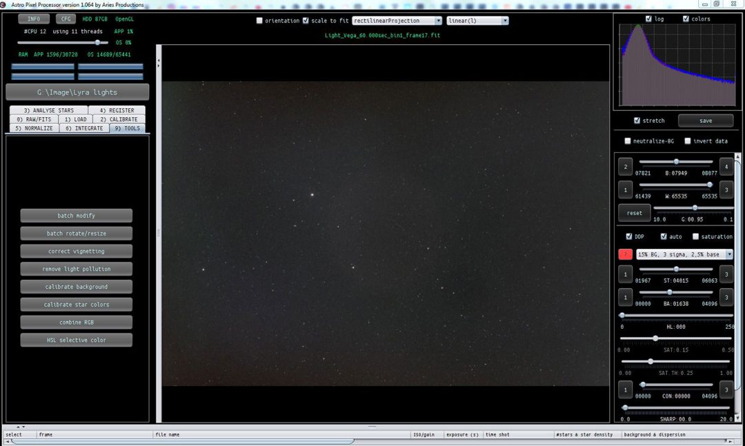
Task: Click the G:\Image\Lyra lights path field
Action: pyautogui.click(x=77, y=91)
